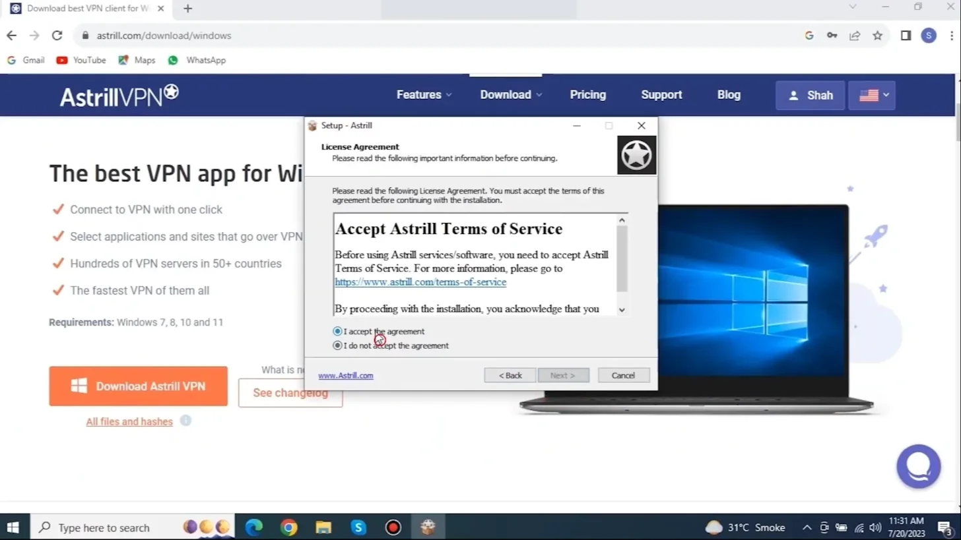
Task: Open the astrill.com terms-of-service link
Action: (x=420, y=282)
